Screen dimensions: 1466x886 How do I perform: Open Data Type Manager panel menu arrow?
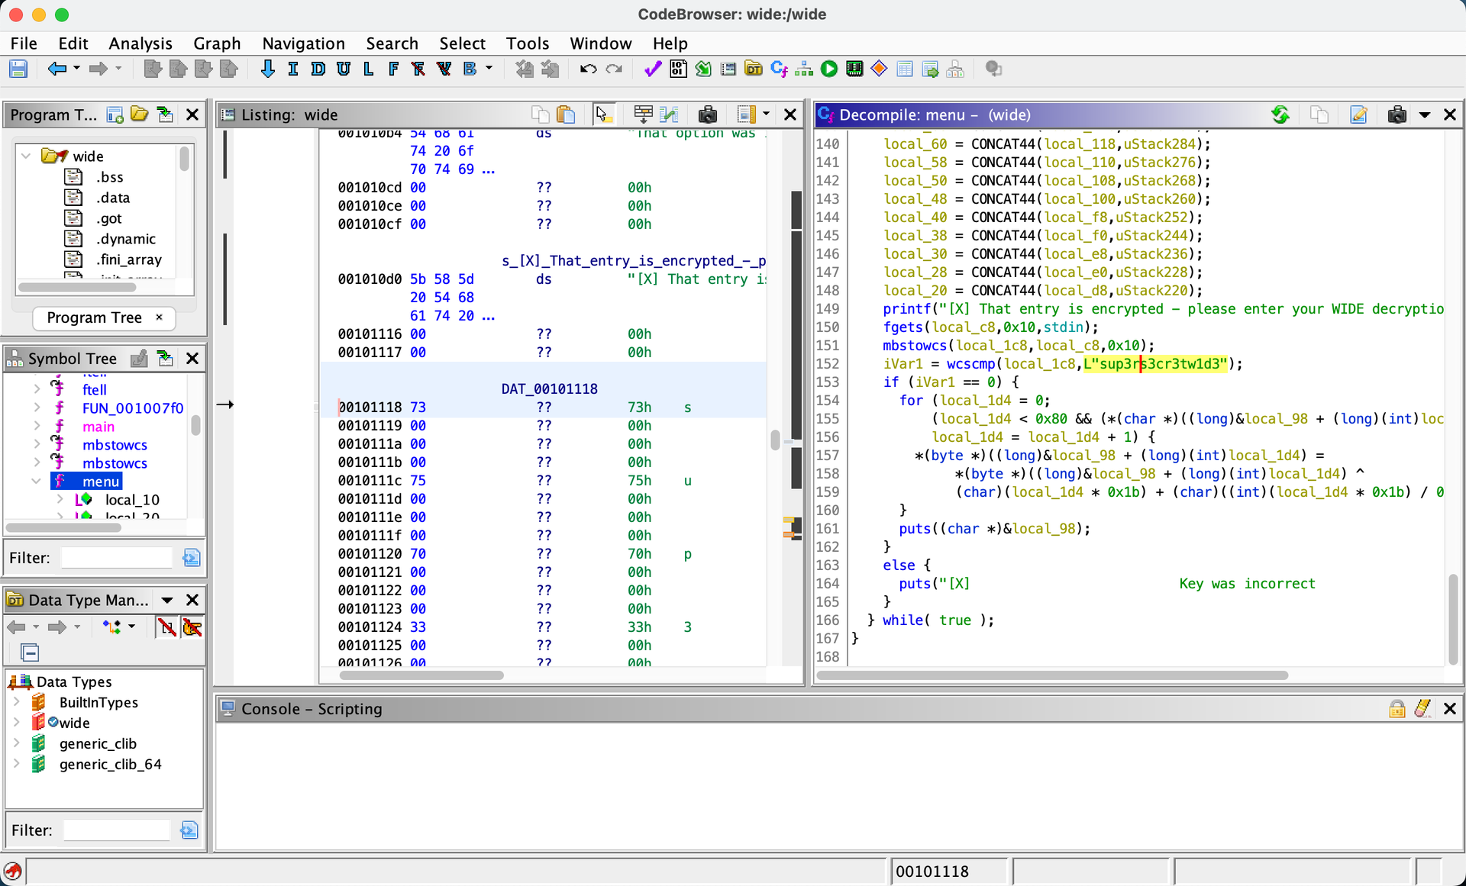click(x=167, y=601)
